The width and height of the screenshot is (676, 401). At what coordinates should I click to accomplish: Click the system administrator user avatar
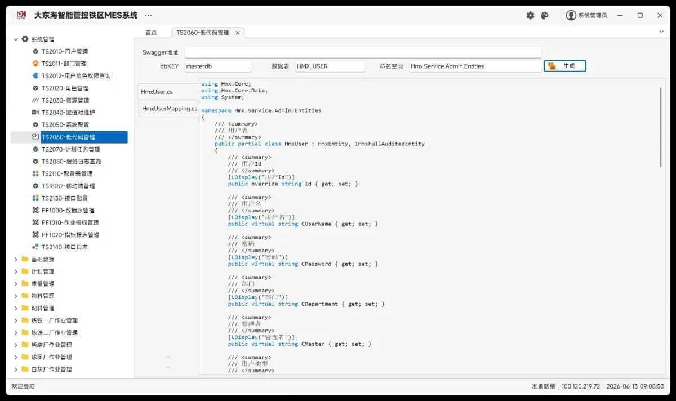(x=571, y=15)
